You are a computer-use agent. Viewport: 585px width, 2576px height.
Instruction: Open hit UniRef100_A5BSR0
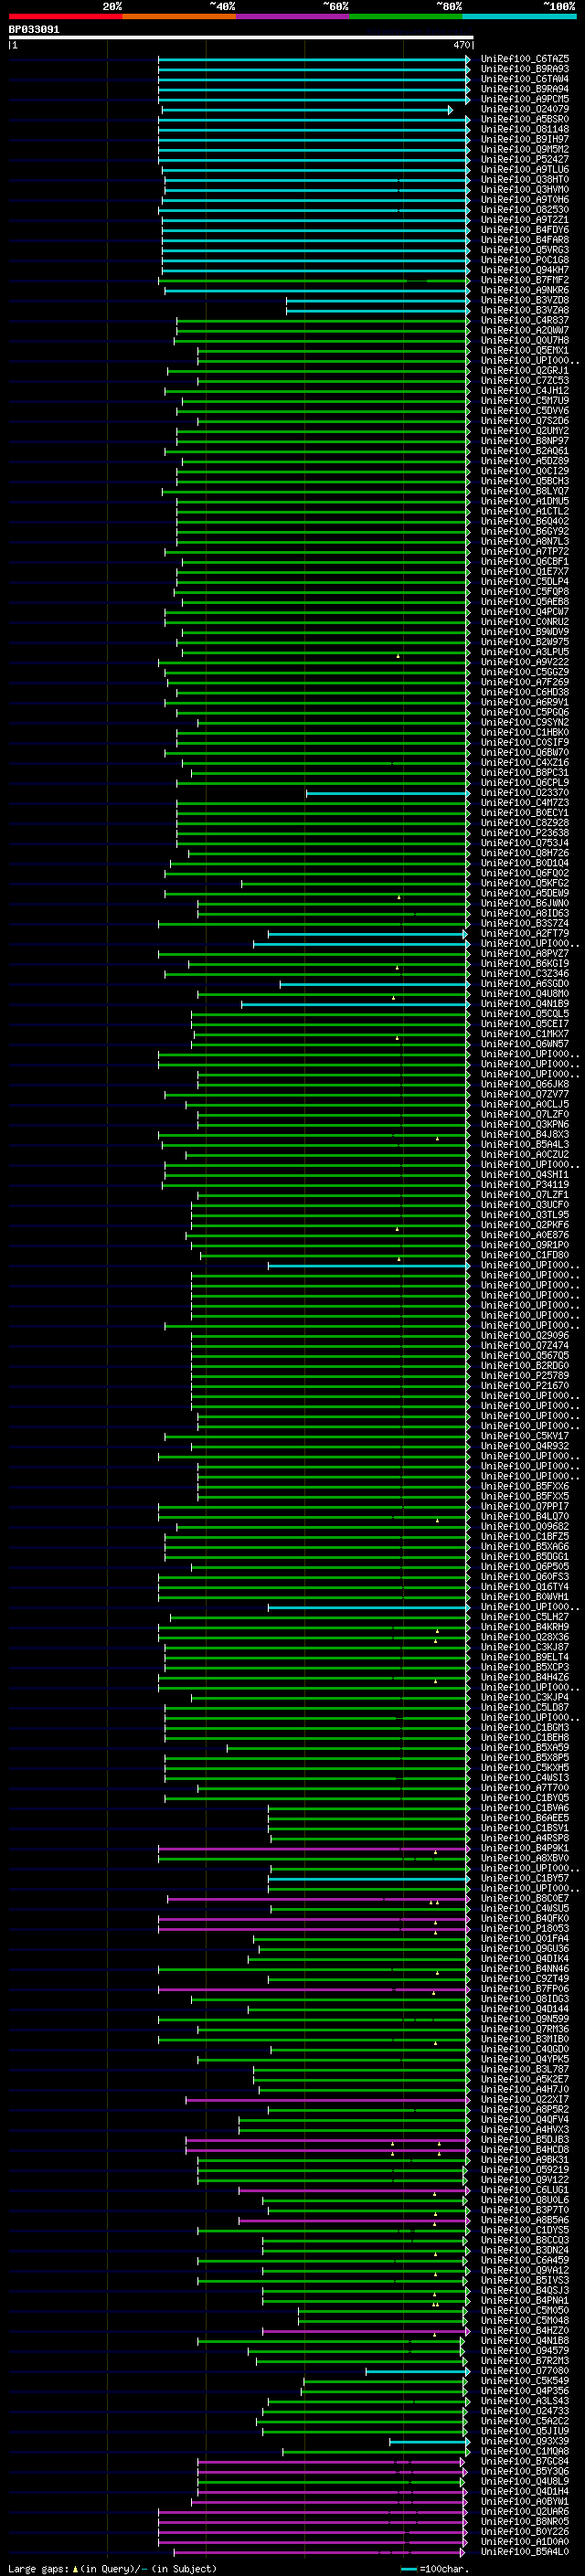(525, 119)
